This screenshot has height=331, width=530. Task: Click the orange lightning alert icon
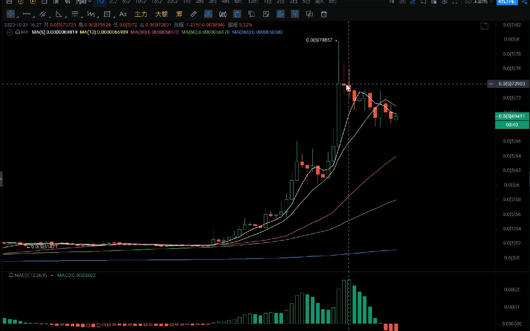coord(33,2)
